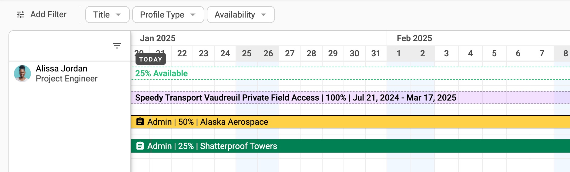This screenshot has width=570, height=172.
Task: Click the Project Engineer title text
Action: (x=67, y=79)
